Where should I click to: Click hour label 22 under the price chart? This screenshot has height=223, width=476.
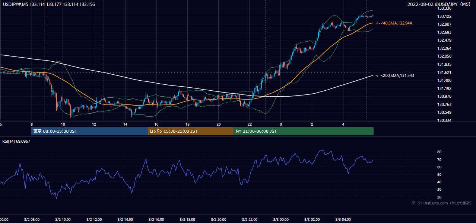(x=250, y=124)
